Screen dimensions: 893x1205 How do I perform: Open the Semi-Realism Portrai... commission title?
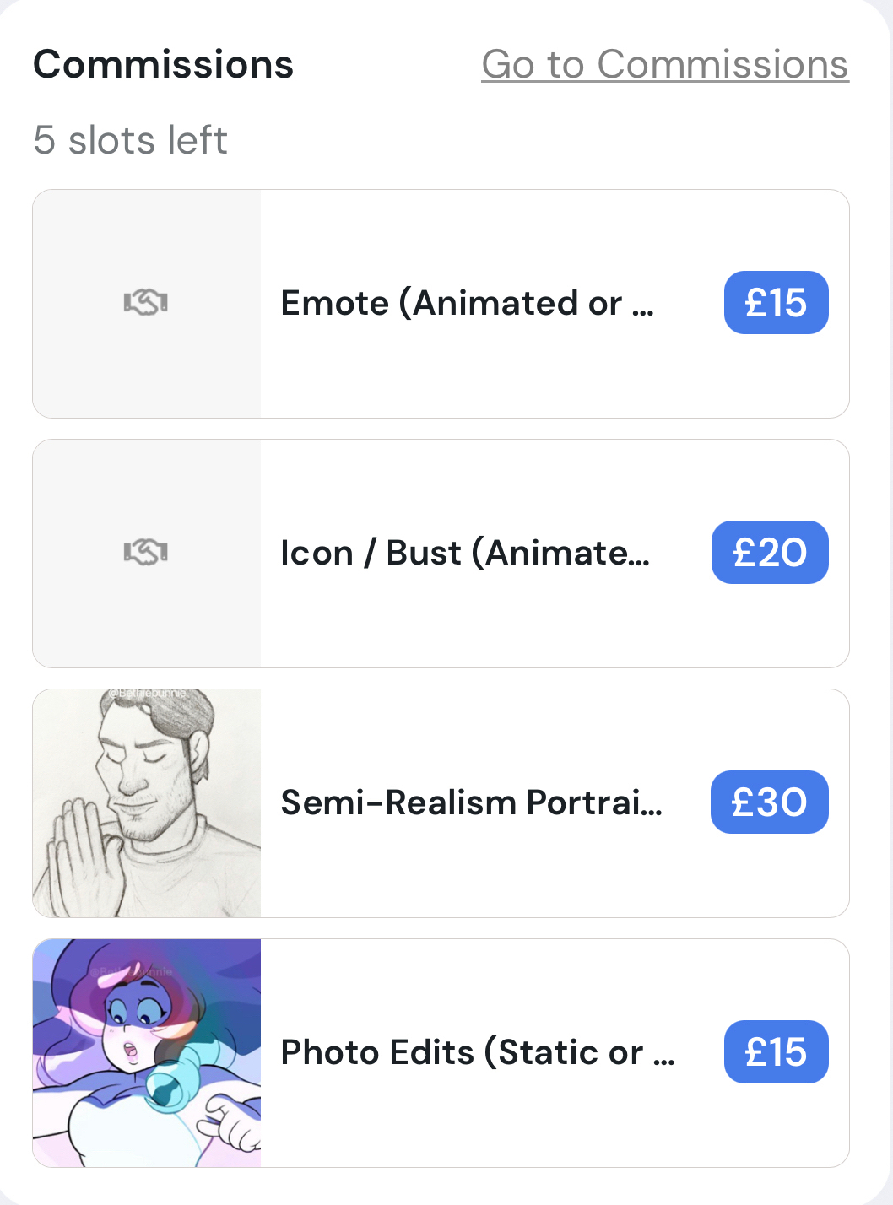tap(471, 802)
